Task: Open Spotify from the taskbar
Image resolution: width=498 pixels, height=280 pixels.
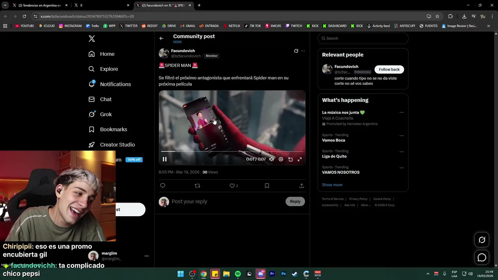Action: 238,274
